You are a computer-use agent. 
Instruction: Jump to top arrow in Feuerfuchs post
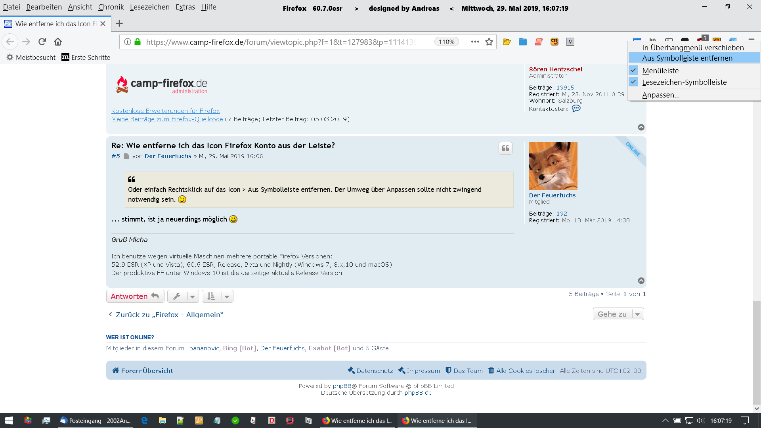coord(641,281)
